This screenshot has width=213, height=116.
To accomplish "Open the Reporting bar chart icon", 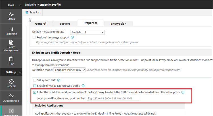I will [11, 29].
